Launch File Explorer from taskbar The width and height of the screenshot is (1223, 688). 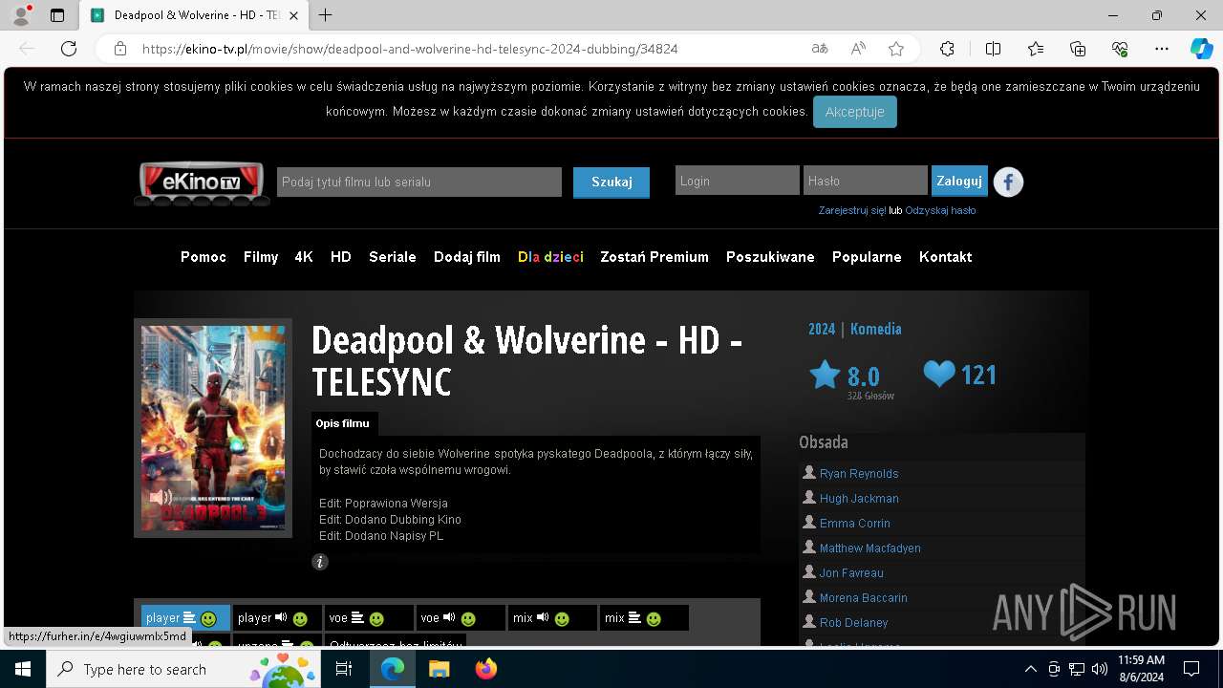click(x=439, y=669)
